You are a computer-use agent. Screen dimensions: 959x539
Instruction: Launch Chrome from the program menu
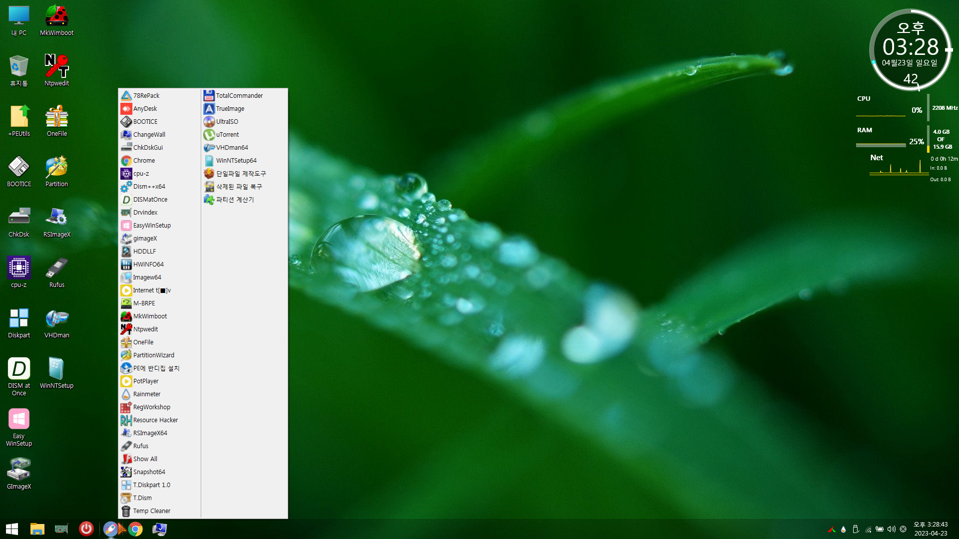159,160
